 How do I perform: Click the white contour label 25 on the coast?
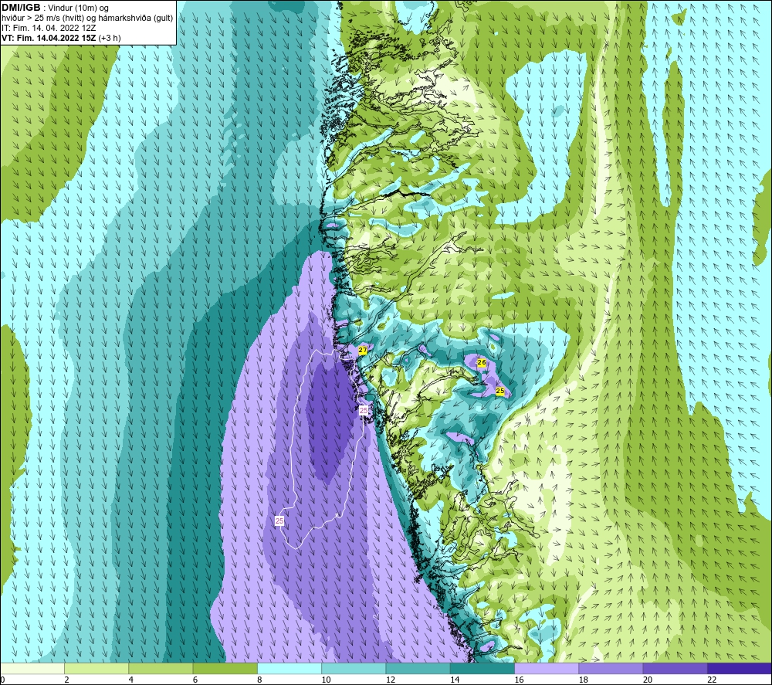[x=364, y=410]
